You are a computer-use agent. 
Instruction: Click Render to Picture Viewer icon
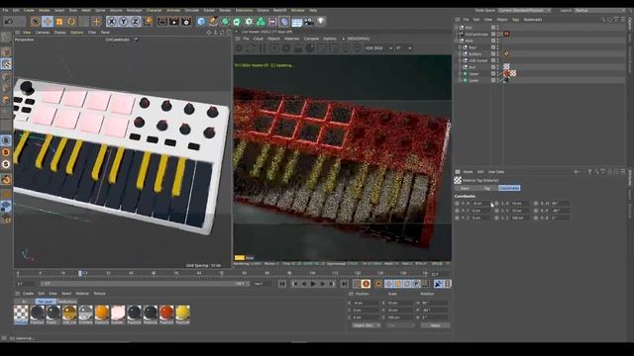point(174,22)
